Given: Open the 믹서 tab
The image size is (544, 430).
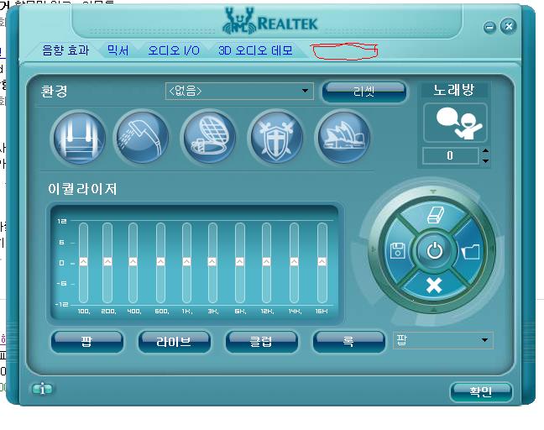Looking at the screenshot, I should click(x=118, y=50).
